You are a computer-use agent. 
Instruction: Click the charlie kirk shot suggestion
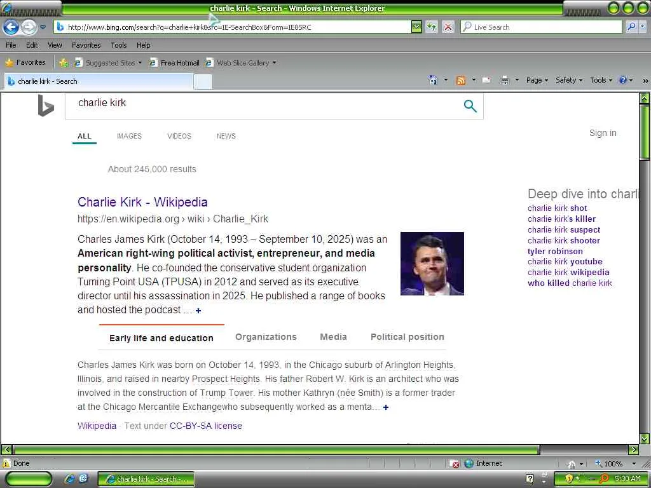pos(557,208)
